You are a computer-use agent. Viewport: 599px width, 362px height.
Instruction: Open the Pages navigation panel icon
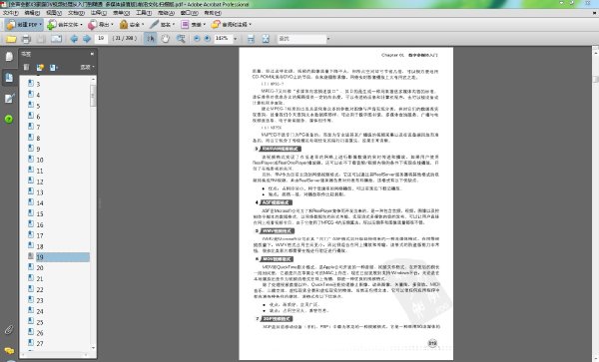point(9,57)
